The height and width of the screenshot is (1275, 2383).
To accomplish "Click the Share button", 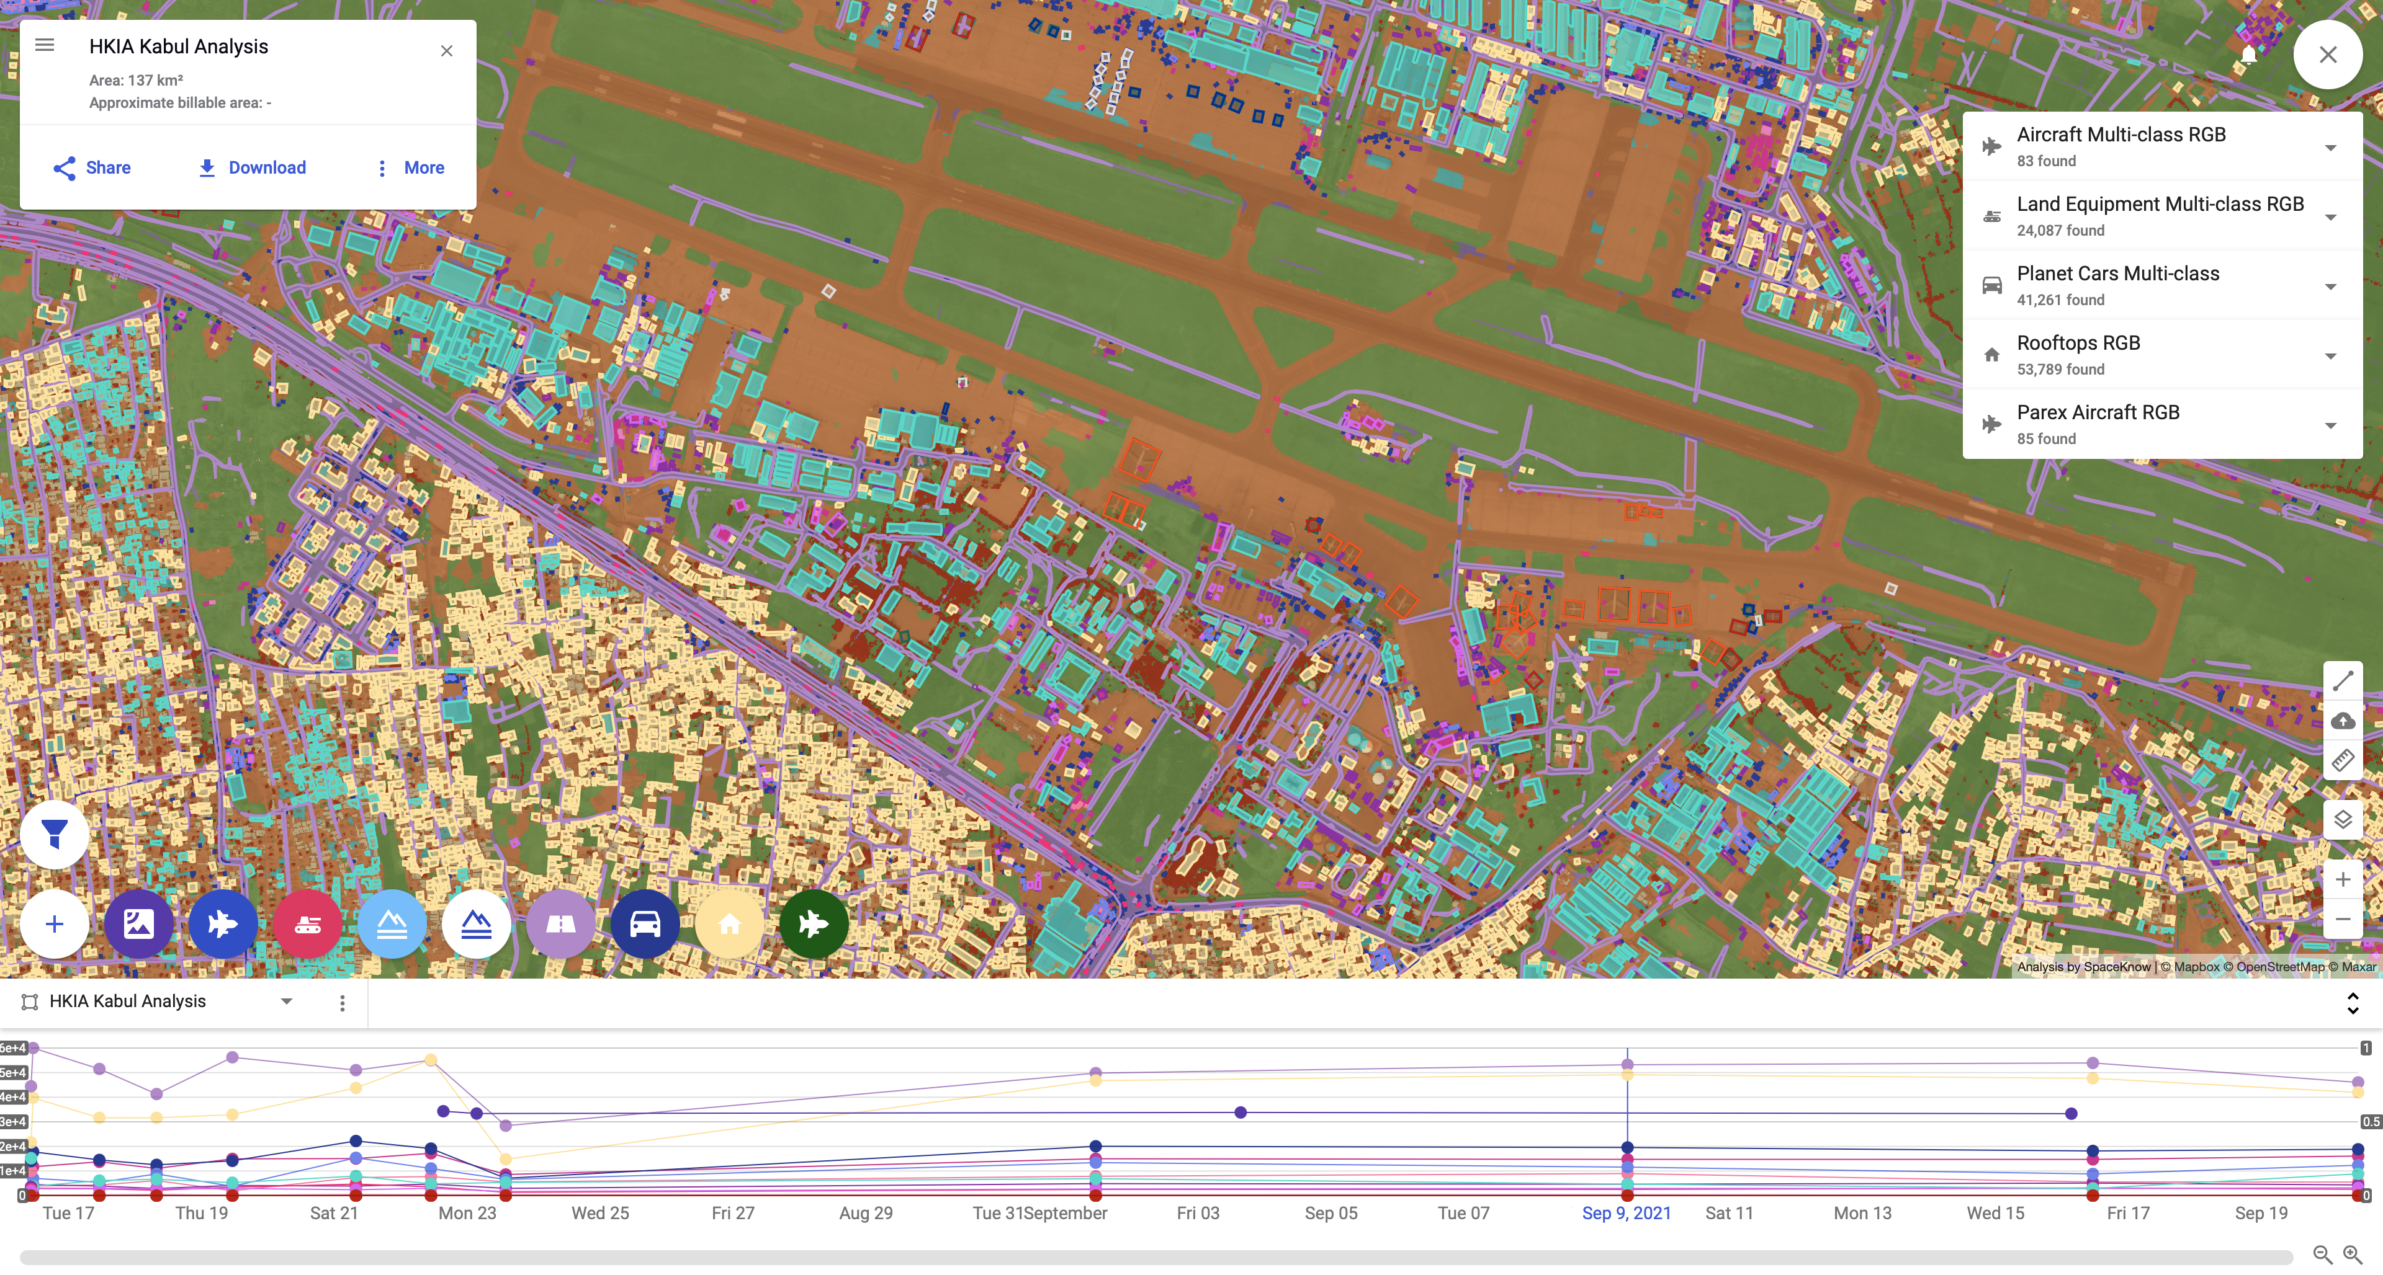I will coord(92,167).
